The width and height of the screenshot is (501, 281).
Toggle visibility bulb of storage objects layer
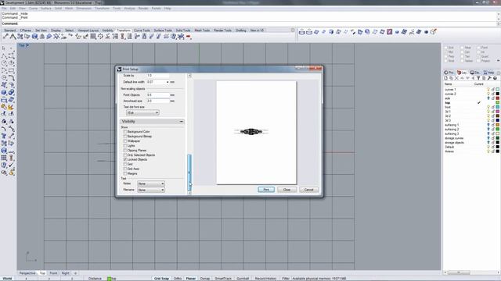pos(488,142)
